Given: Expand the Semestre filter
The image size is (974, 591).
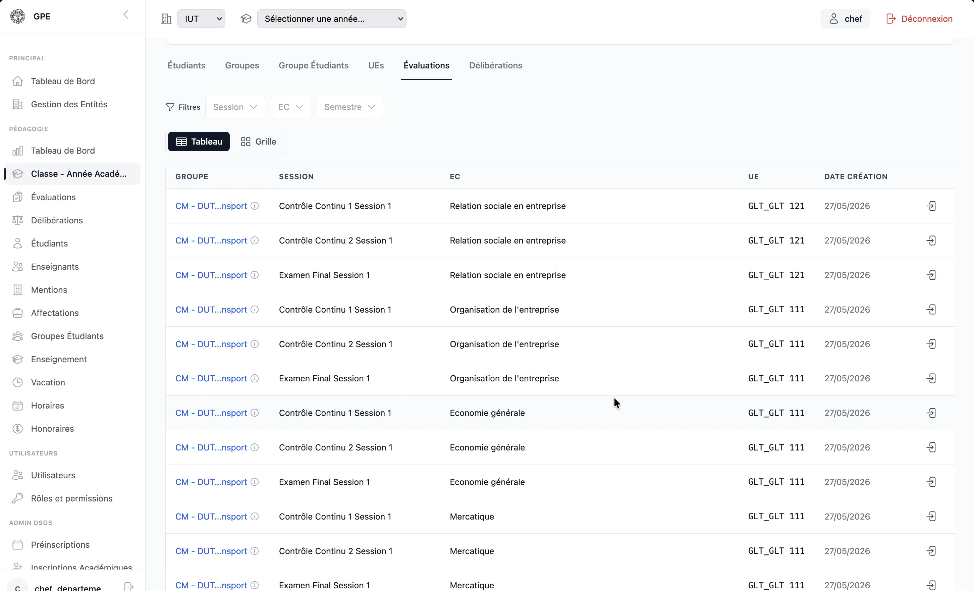Looking at the screenshot, I should click(350, 107).
